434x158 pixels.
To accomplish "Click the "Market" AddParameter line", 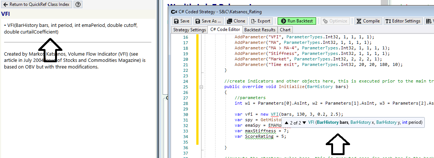I will tap(308, 59).
